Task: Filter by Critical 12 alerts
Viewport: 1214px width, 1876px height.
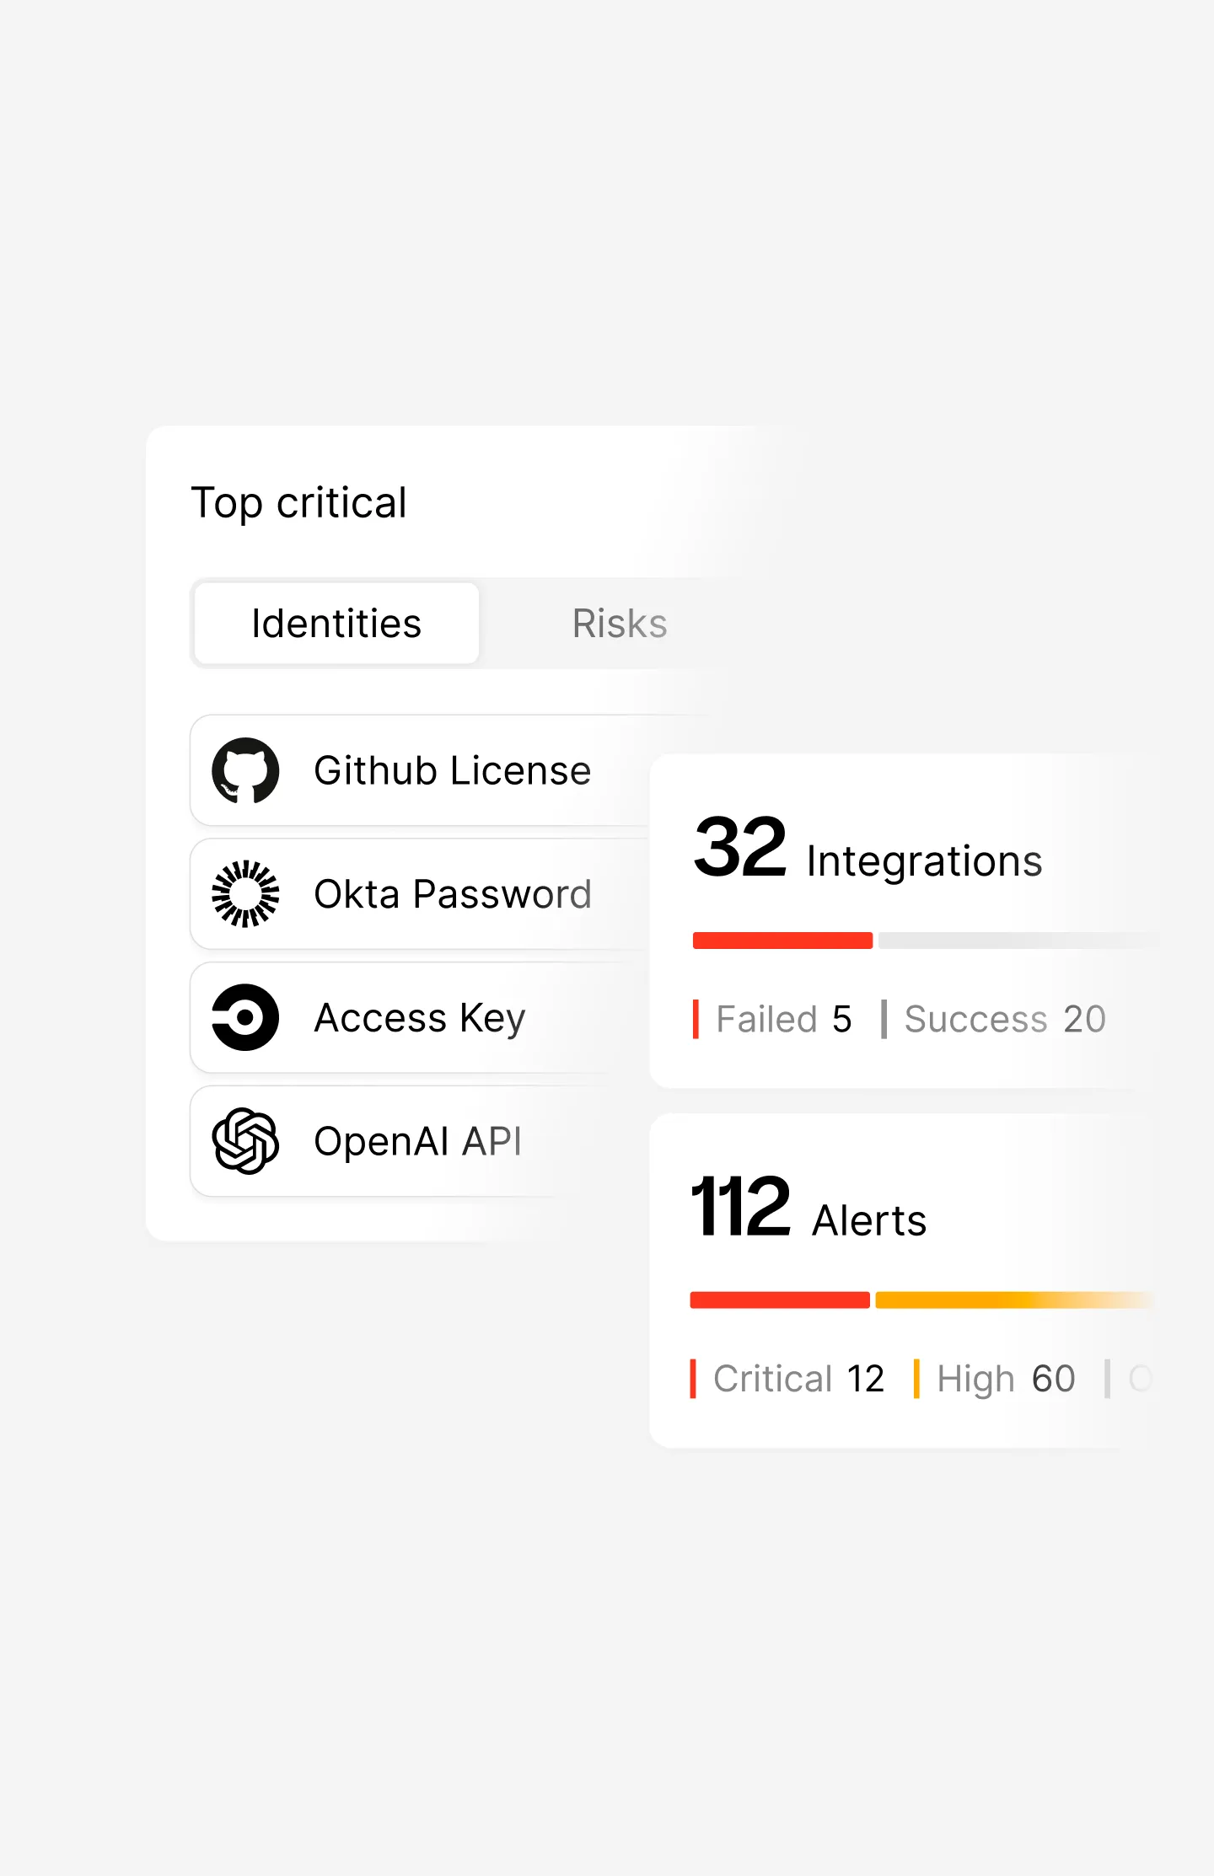Action: 798,1379
